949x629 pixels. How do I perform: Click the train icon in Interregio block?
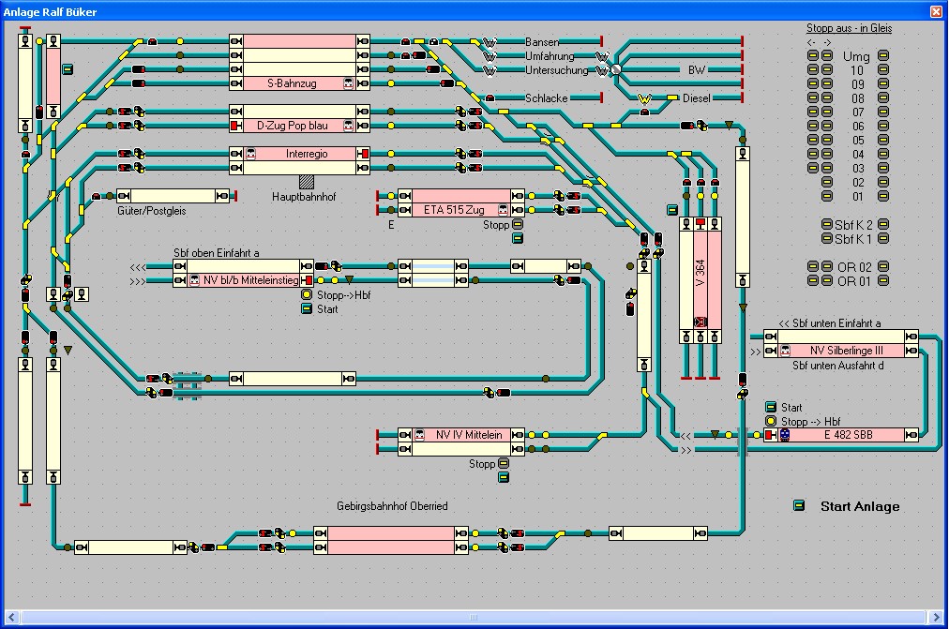(251, 154)
